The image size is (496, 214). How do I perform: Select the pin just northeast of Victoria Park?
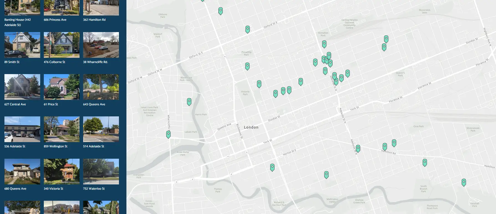tap(259, 84)
